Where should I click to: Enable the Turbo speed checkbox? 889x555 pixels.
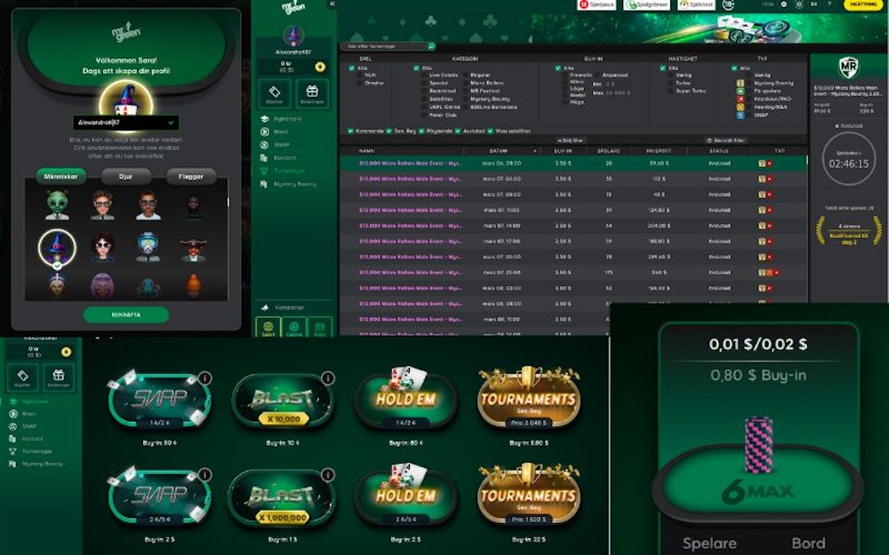point(670,83)
